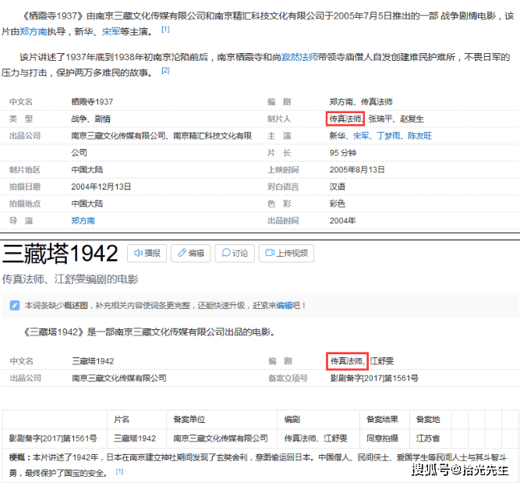Open citation [2] after 难民的故事

tap(165, 70)
